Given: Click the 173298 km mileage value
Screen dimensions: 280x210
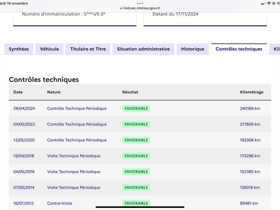Looking at the screenshot, I should (x=250, y=156).
